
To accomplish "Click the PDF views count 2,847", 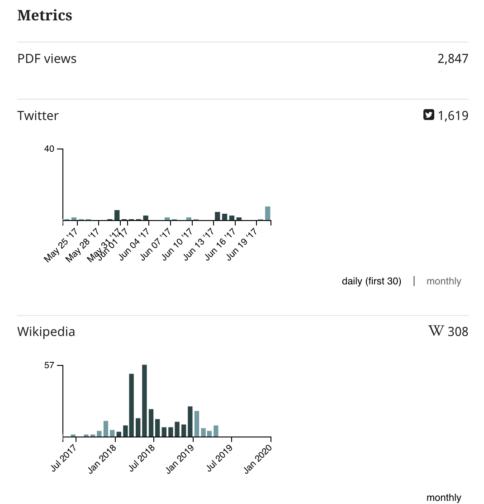I will [452, 59].
